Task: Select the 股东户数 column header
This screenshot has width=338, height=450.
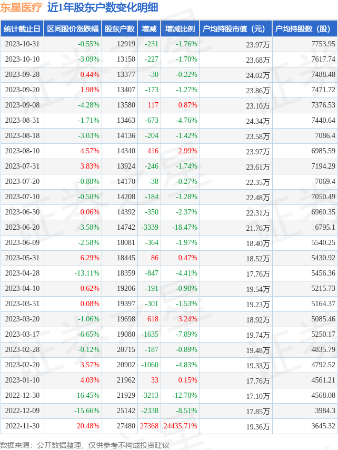Action: click(x=120, y=28)
